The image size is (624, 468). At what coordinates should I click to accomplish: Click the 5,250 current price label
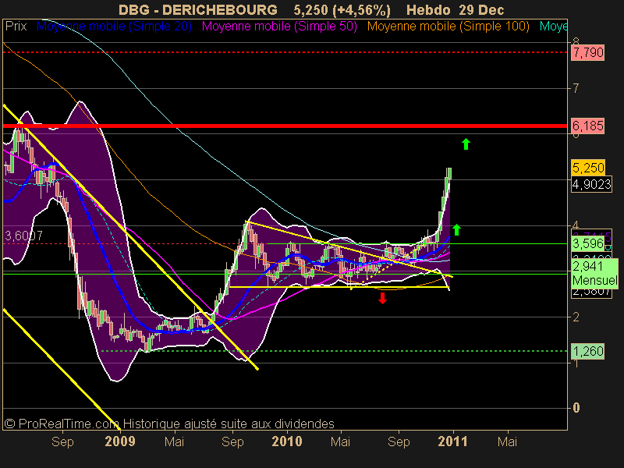pos(588,168)
